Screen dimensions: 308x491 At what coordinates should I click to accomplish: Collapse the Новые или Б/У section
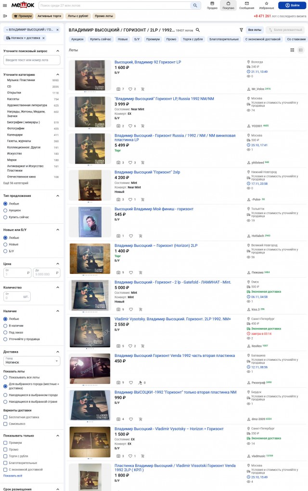58,230
